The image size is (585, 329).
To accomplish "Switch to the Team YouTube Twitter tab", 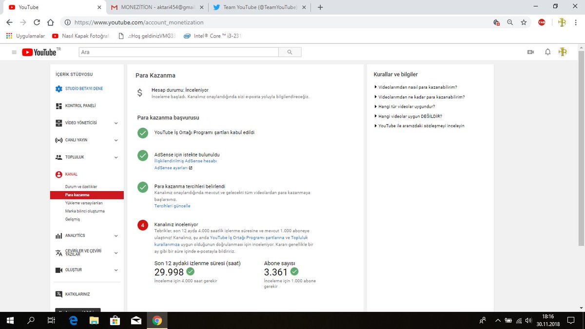I will (259, 7).
